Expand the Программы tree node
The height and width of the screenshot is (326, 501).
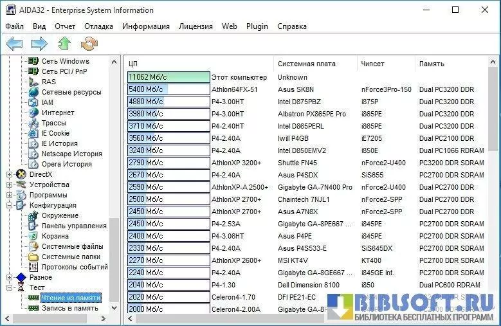(x=10, y=195)
